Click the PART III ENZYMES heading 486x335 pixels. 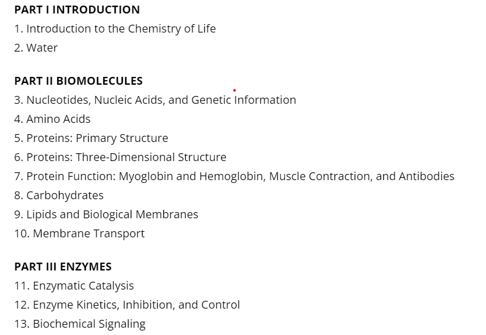63,267
